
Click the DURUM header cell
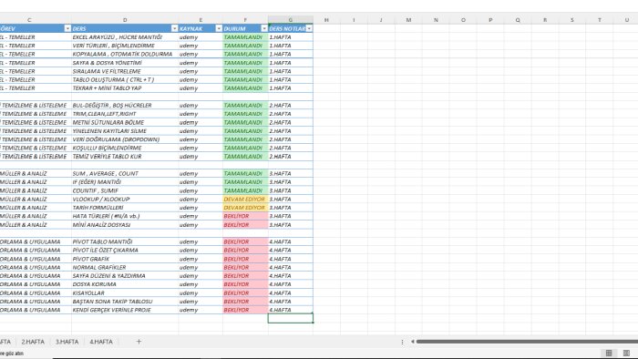click(x=245, y=28)
